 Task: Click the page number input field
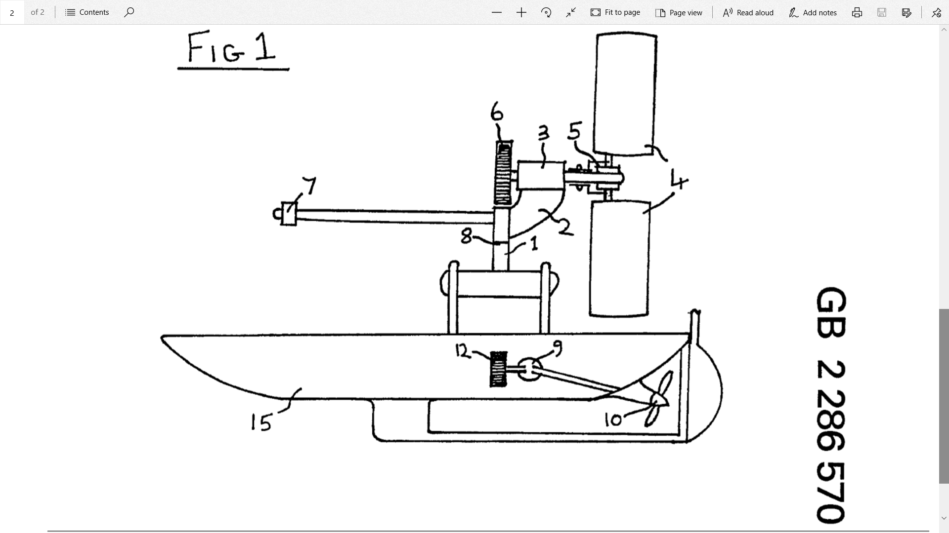tap(12, 12)
